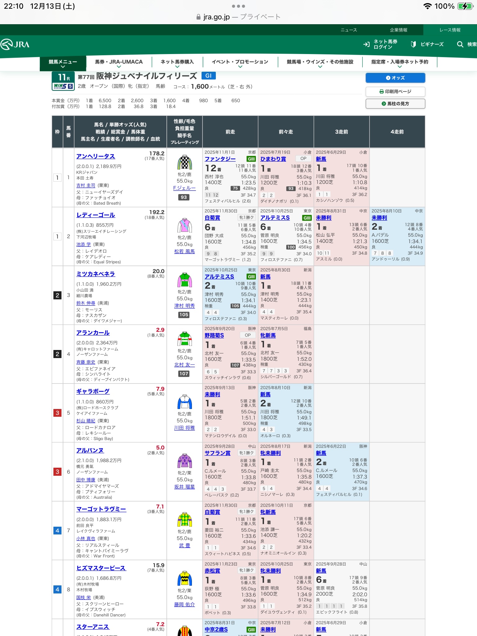
Task: Open trainer 吉村 圭司 link
Action: pyautogui.click(x=86, y=185)
